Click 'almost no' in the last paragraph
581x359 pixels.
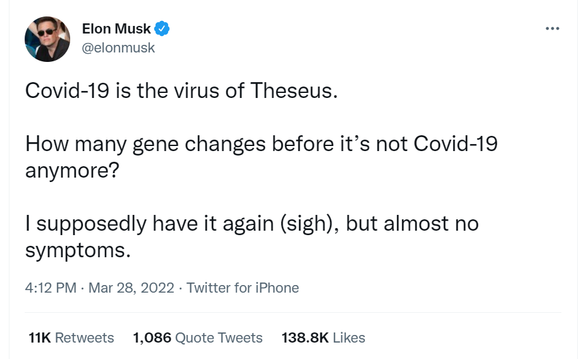tap(431, 223)
